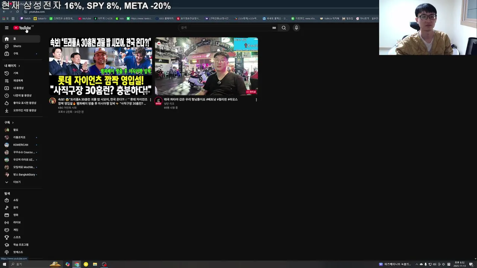Open 영화 in the explore section

pyautogui.click(x=21, y=215)
